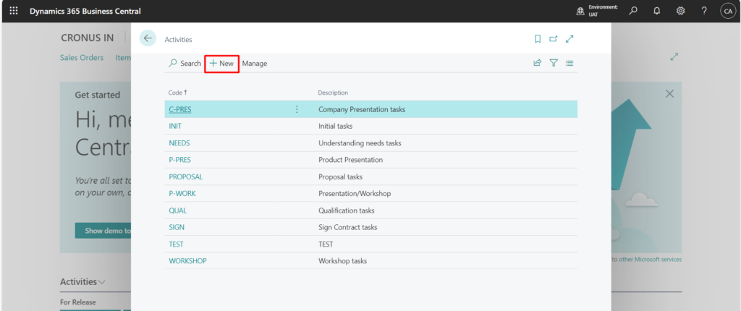This screenshot has width=741, height=311.
Task: Open the QUAL activity code
Action: click(178, 210)
